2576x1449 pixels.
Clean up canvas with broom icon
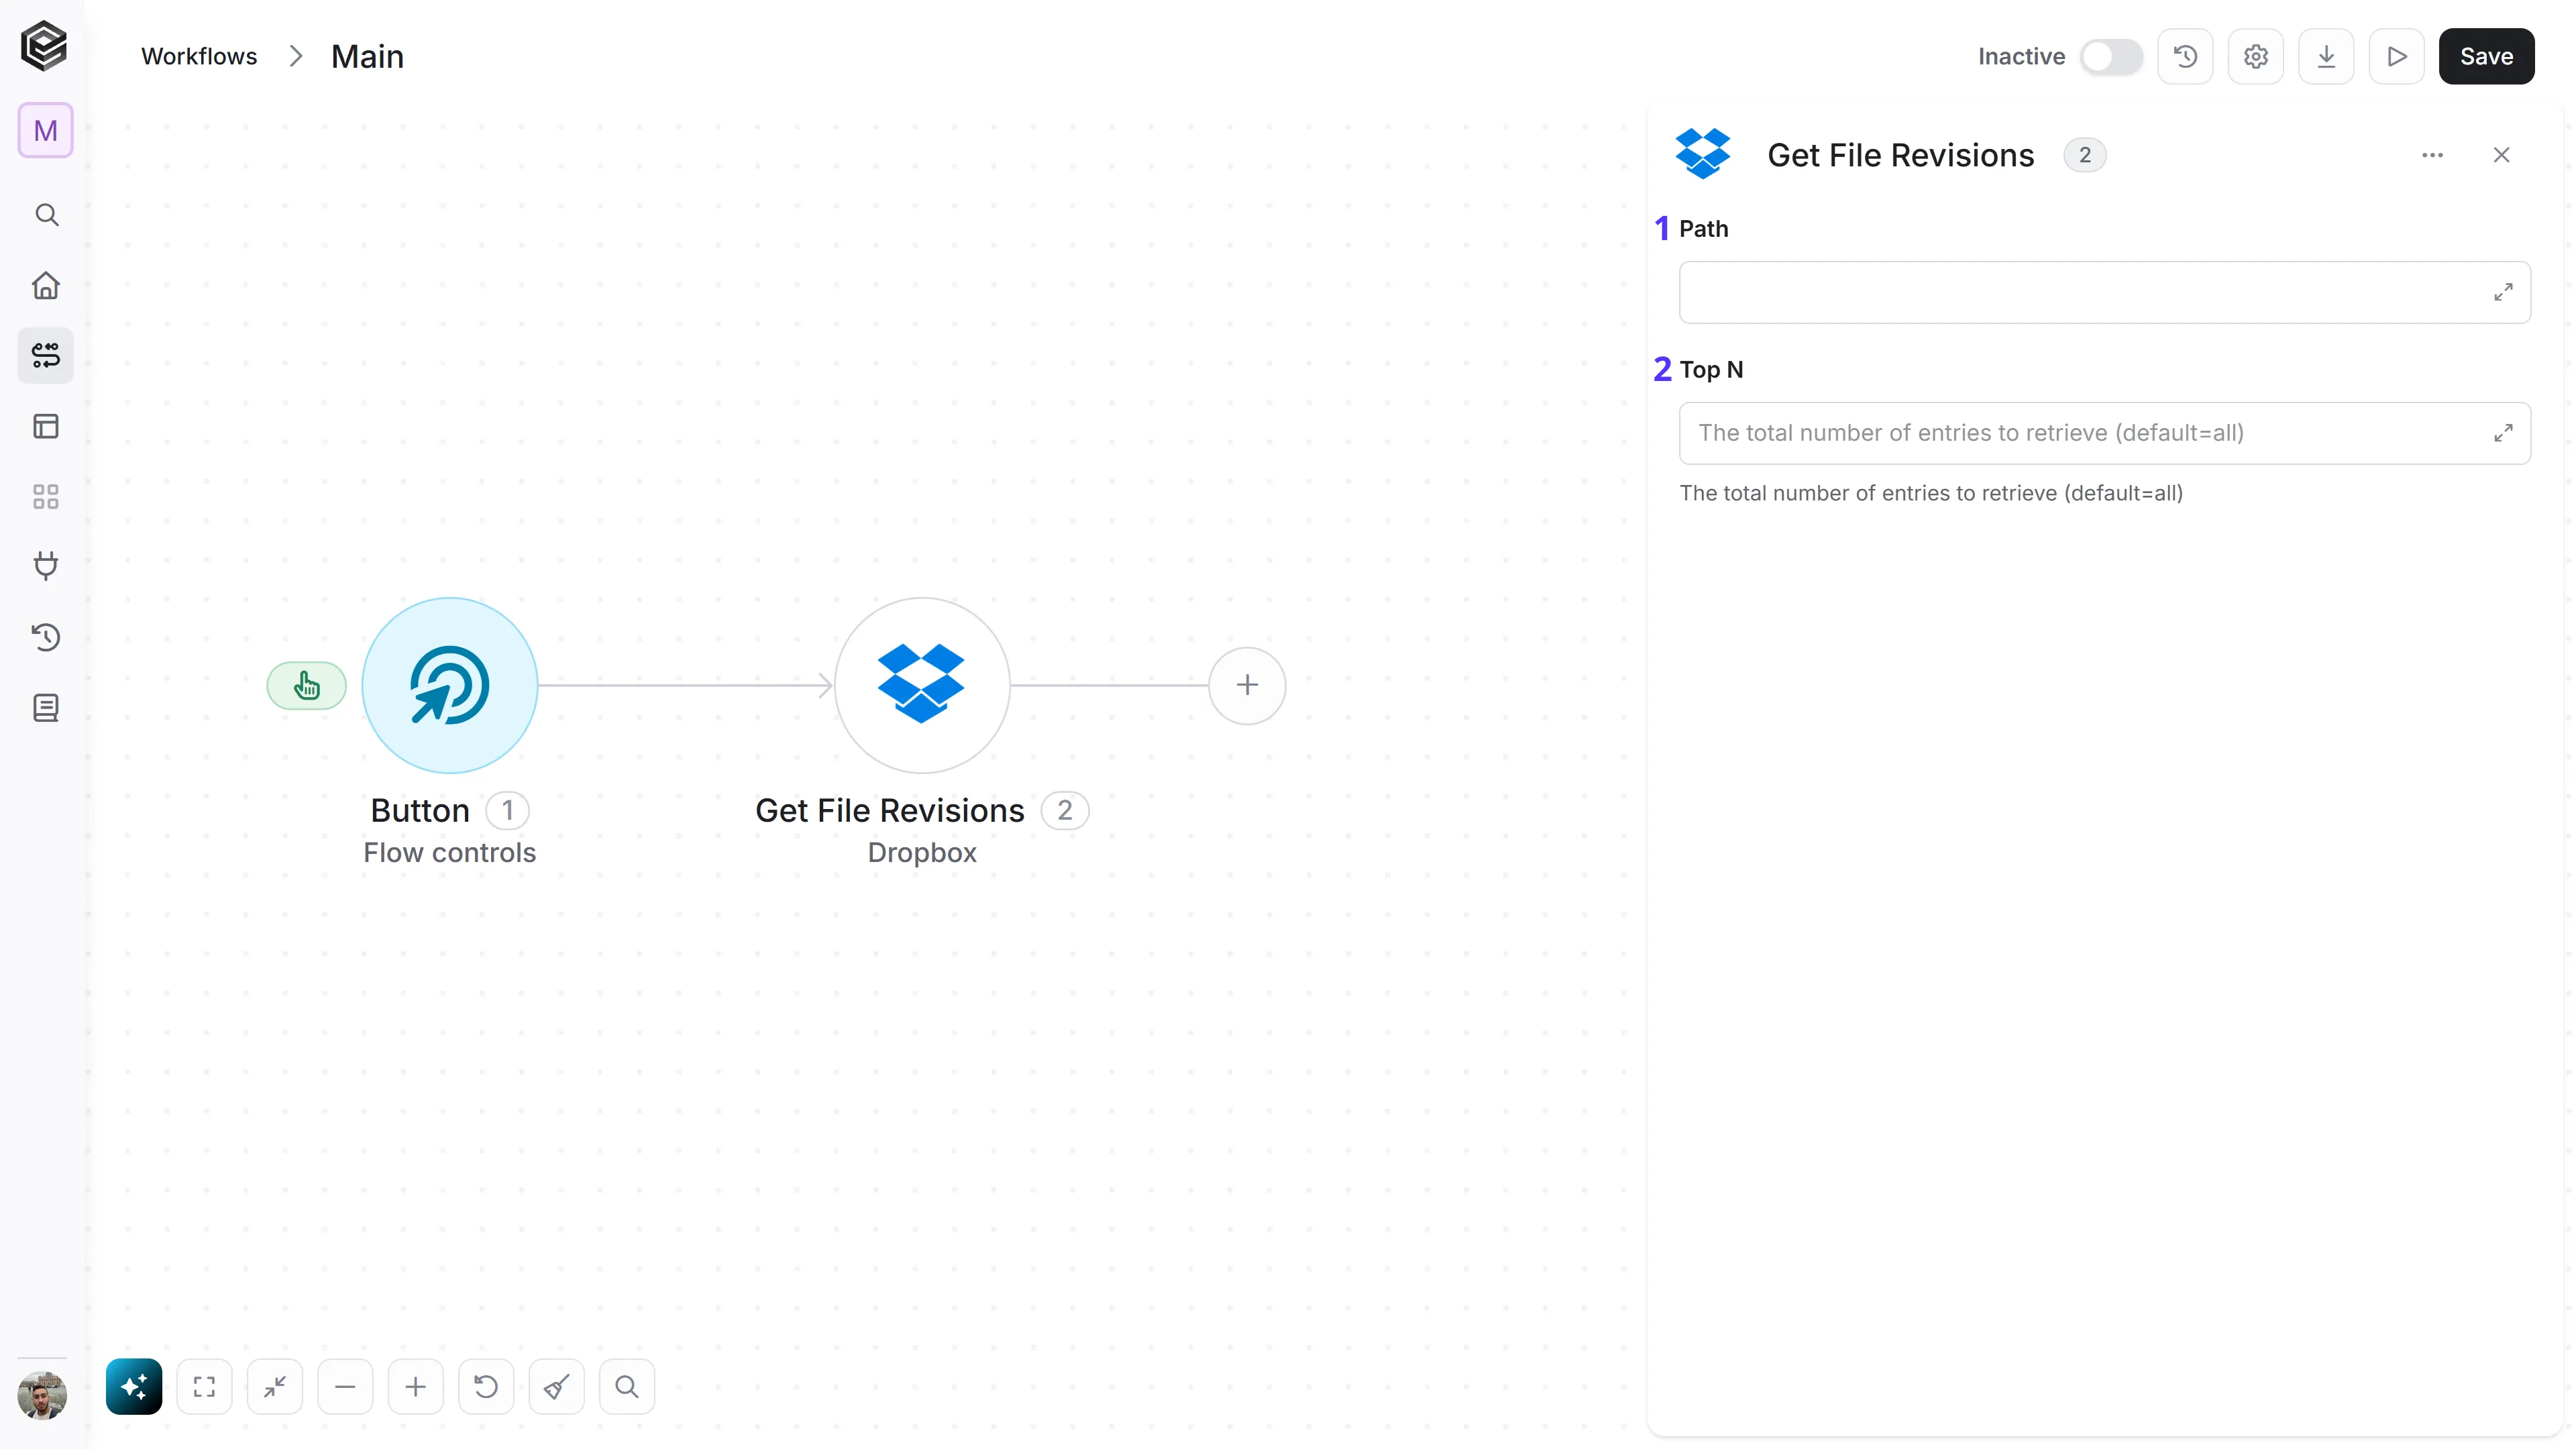[556, 1386]
